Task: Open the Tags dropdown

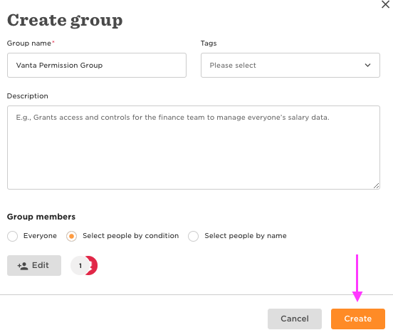Action: (x=290, y=66)
